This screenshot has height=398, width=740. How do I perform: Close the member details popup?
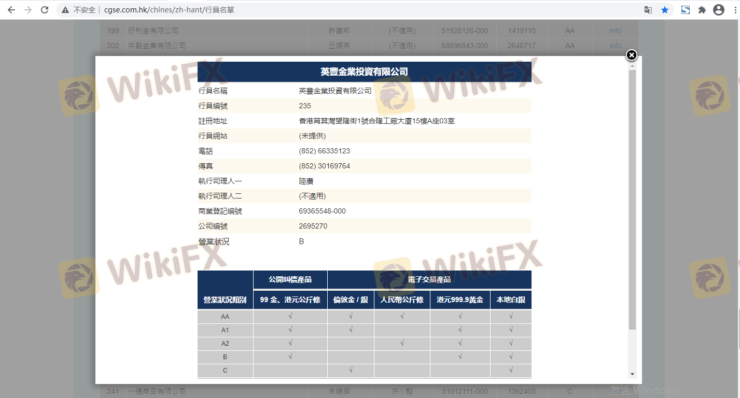tap(631, 55)
